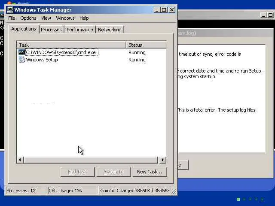275x206 pixels.
Task: Click the horizontal scrollbar track in task list
Action: pyautogui.click(x=91, y=160)
